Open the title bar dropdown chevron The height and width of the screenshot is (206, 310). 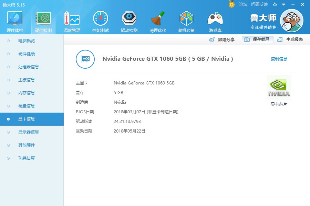point(284,5)
